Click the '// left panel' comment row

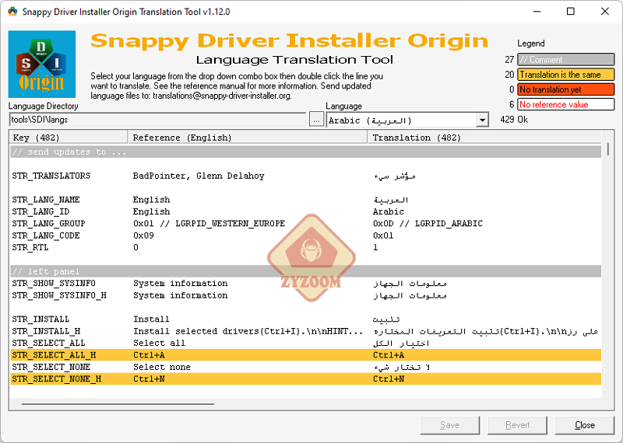305,271
